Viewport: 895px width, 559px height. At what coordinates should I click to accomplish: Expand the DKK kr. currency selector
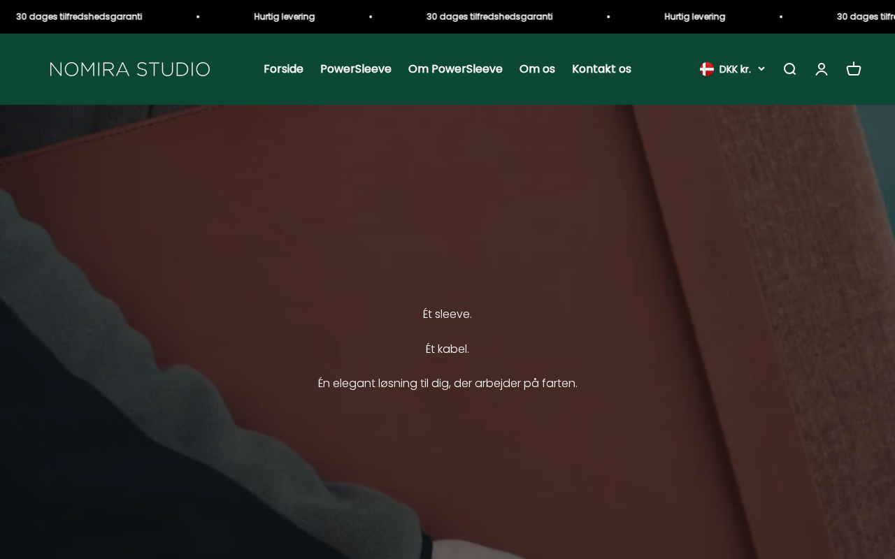(x=733, y=69)
